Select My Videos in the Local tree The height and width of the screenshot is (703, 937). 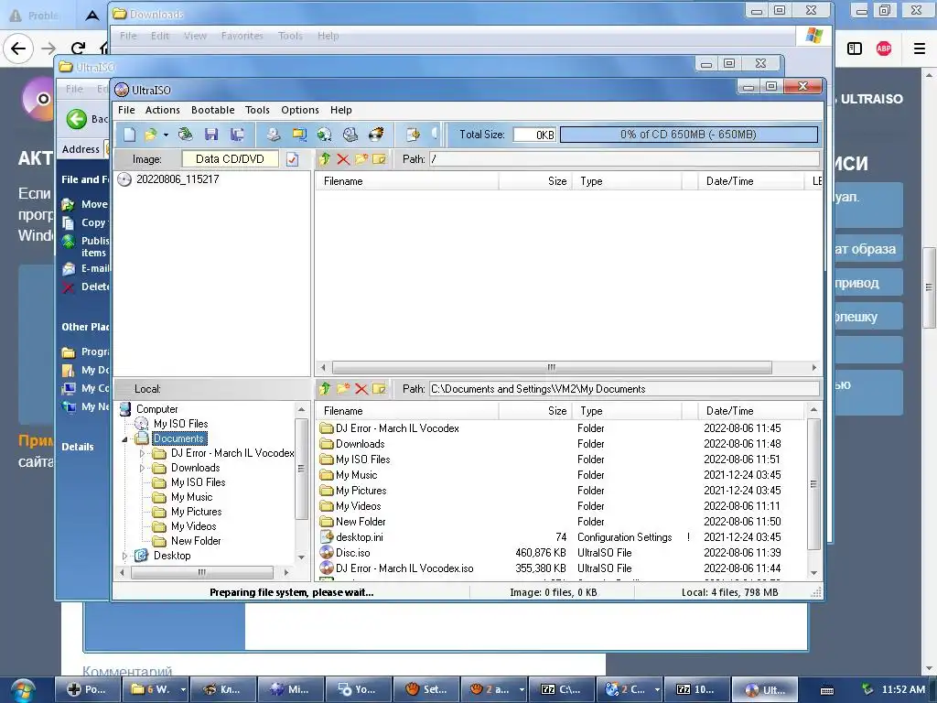(x=194, y=526)
